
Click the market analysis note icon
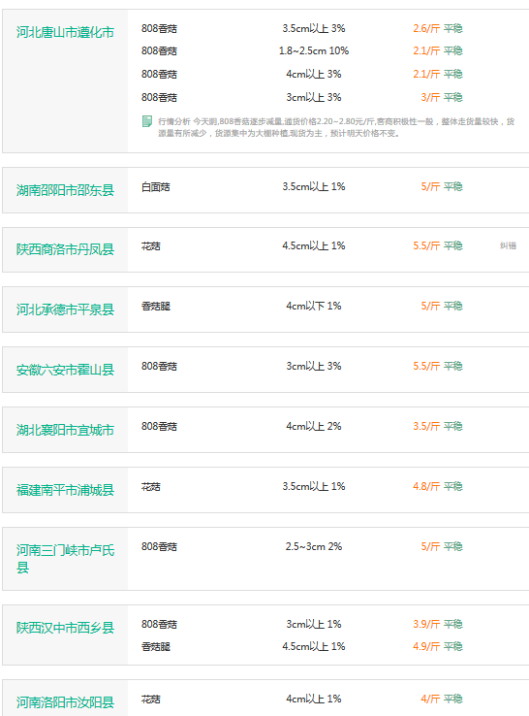coord(147,121)
